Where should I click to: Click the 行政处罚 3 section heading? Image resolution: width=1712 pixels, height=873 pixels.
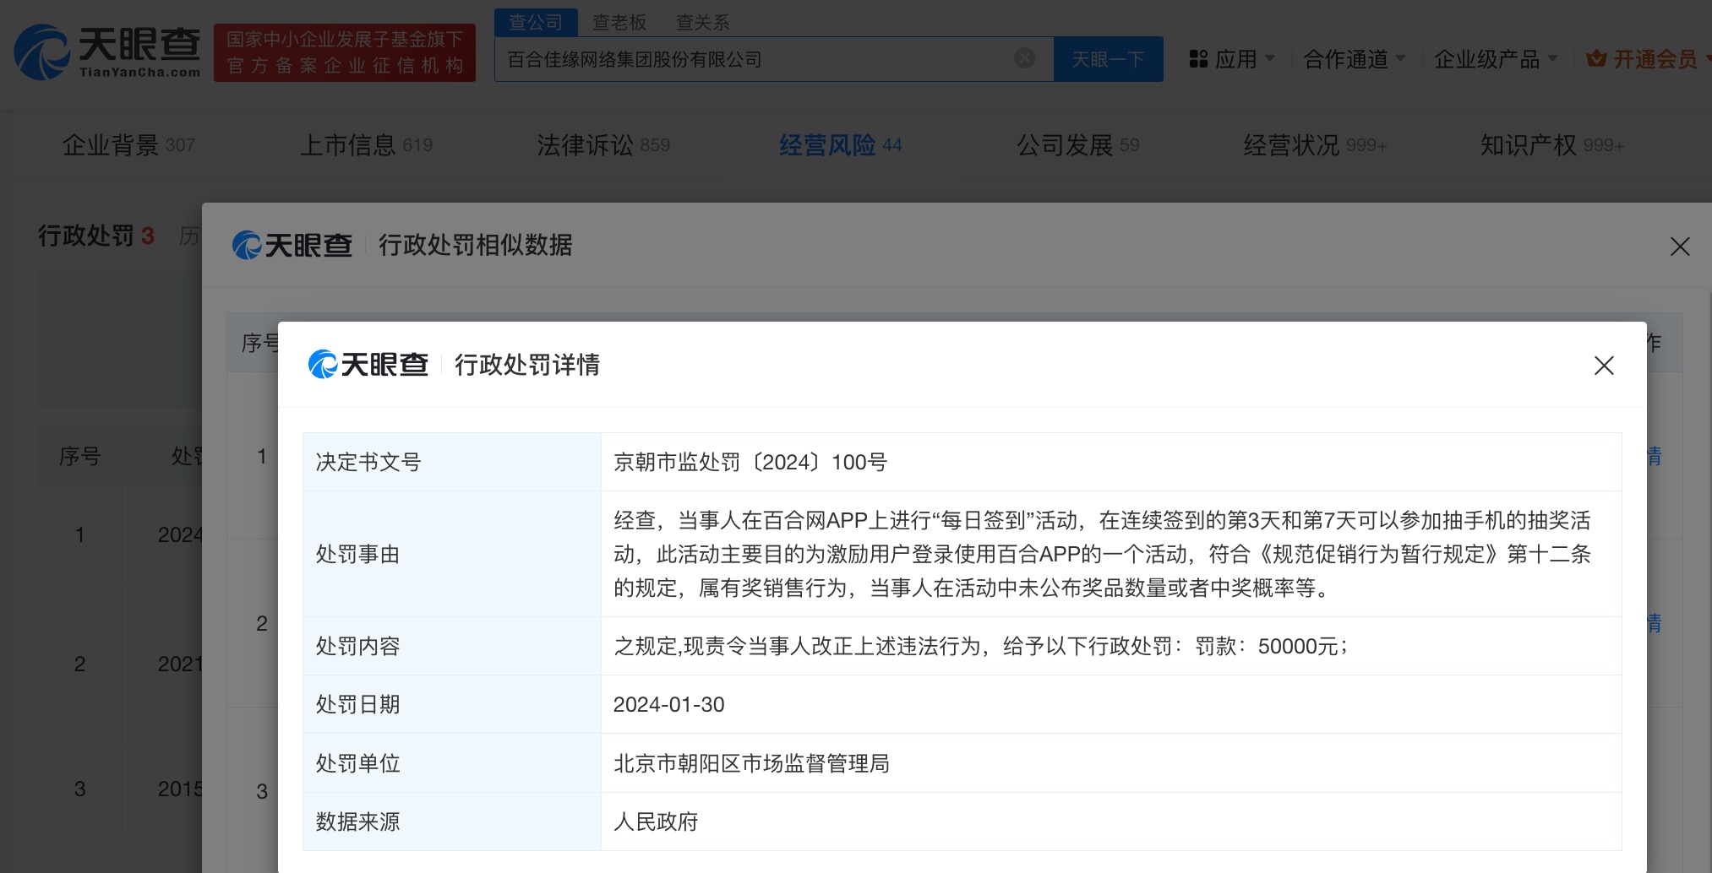pyautogui.click(x=96, y=236)
